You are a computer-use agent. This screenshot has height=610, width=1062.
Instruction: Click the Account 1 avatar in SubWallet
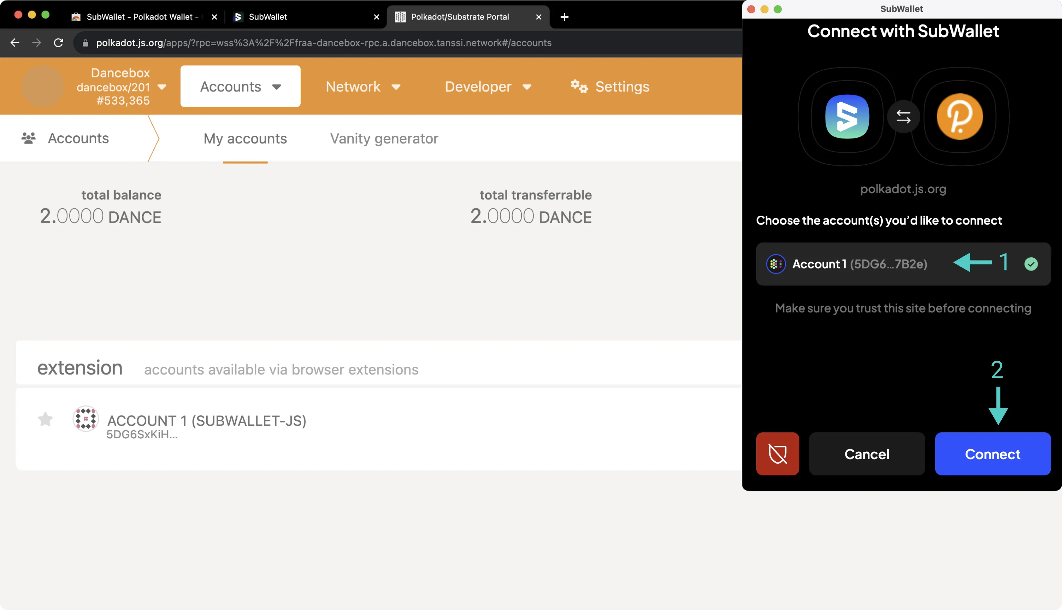pyautogui.click(x=775, y=264)
